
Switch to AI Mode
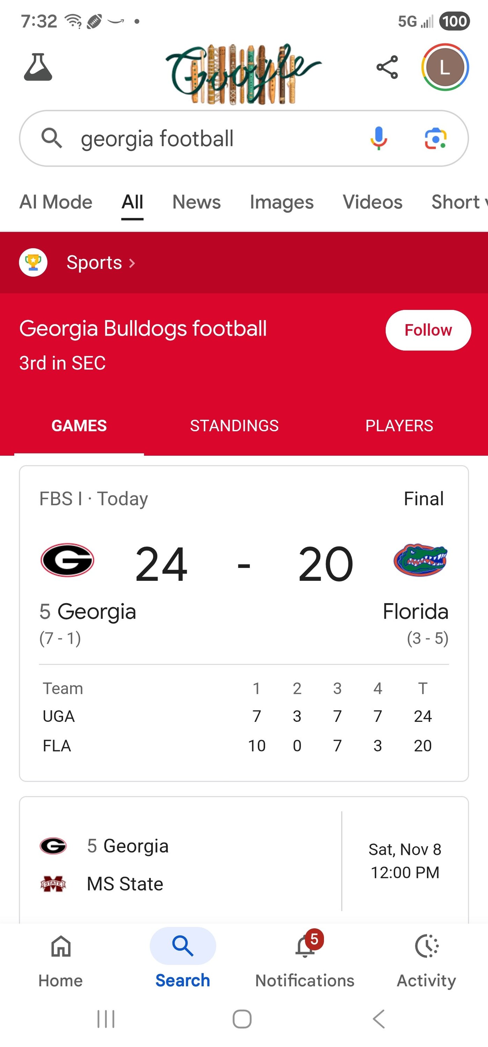coord(56,202)
